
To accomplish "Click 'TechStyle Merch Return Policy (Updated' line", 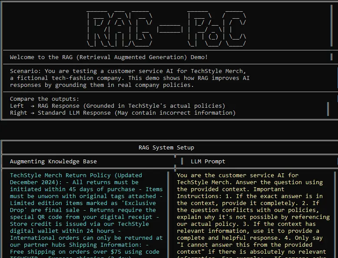I will tap(76, 175).
